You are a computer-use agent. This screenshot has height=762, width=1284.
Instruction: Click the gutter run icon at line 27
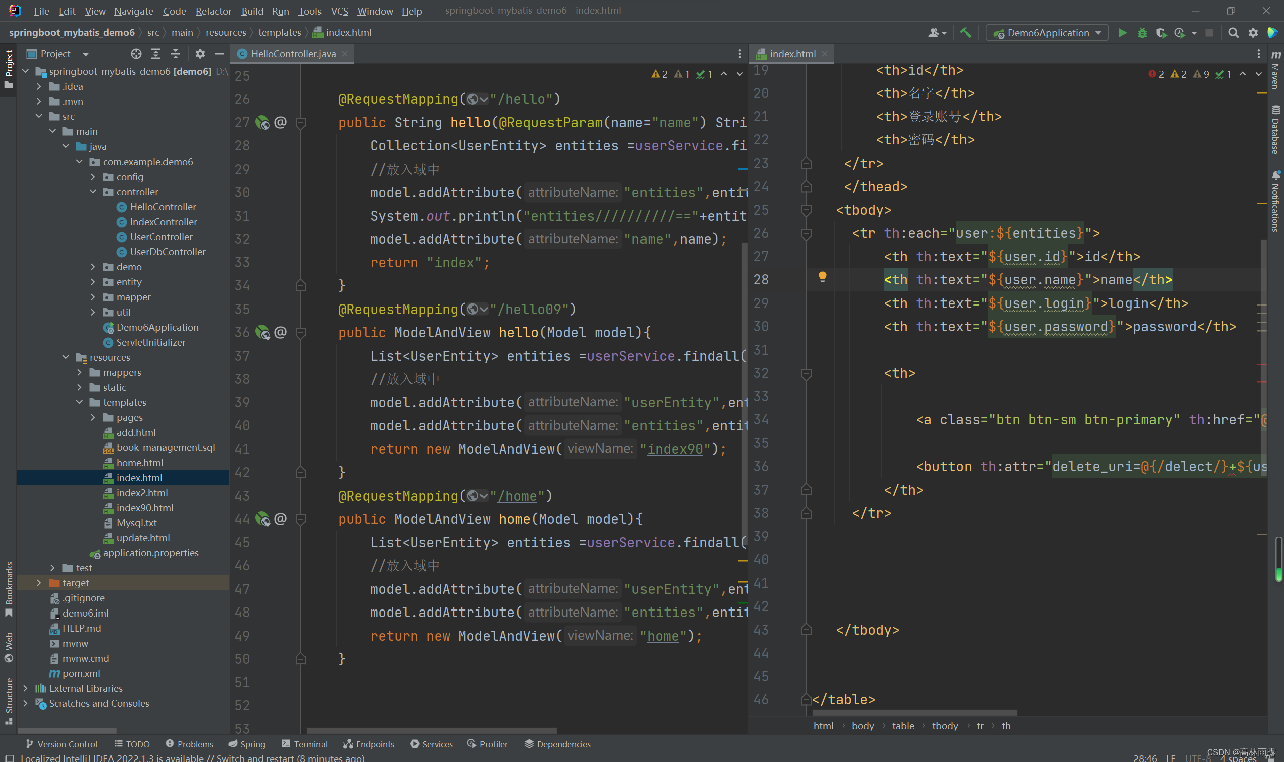(x=262, y=123)
